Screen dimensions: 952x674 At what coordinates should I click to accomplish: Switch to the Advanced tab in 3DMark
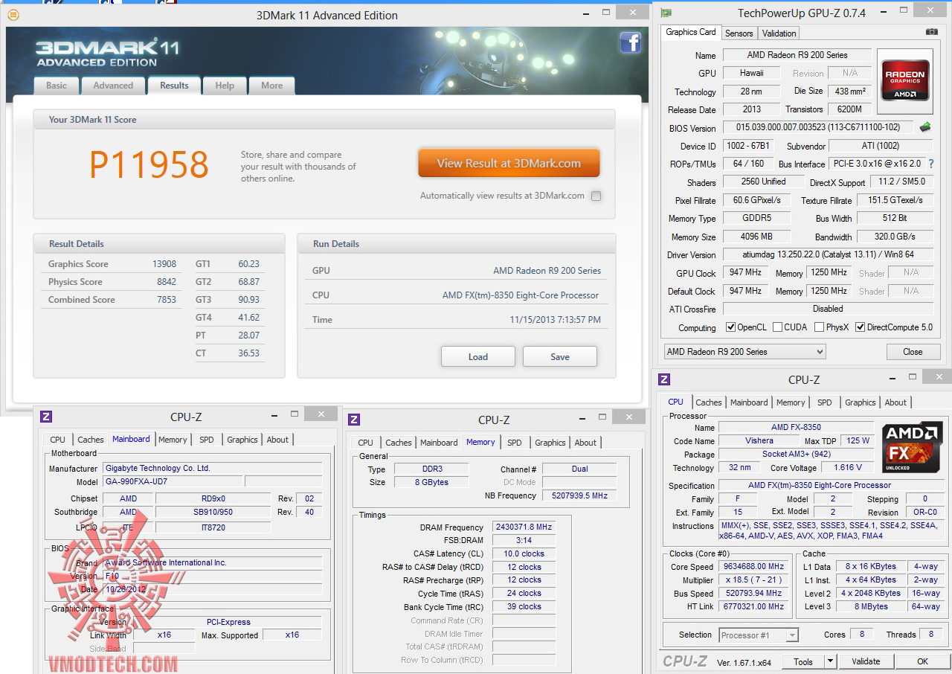coord(113,86)
